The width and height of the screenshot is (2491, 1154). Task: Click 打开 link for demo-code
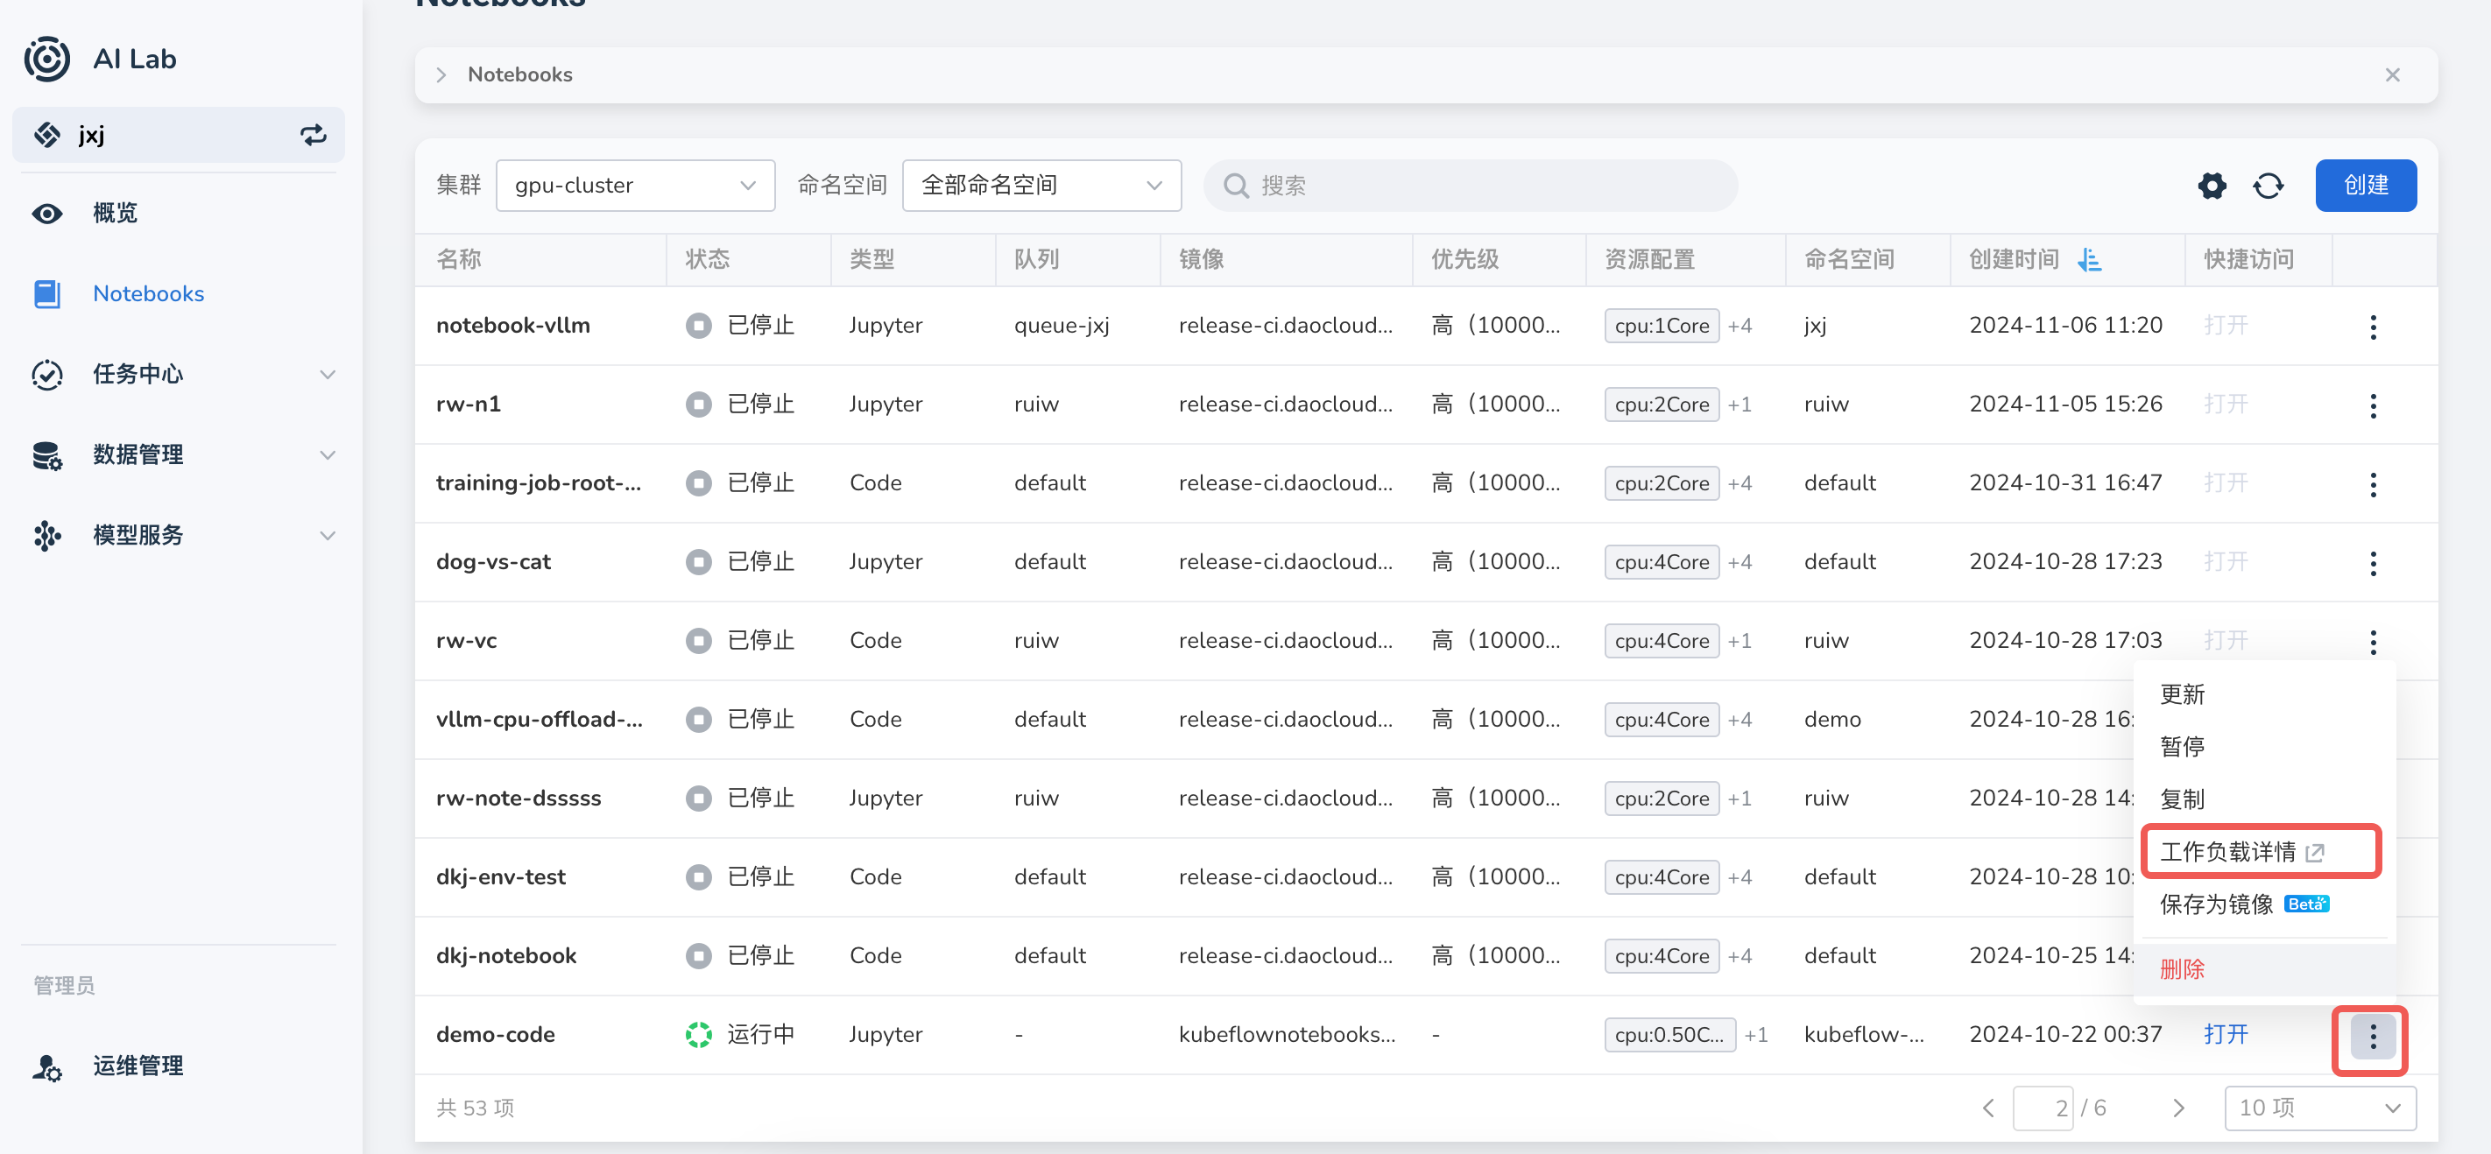tap(2225, 1035)
